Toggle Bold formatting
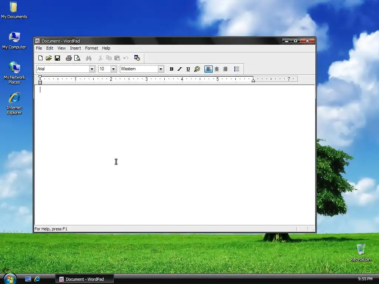379x284 pixels. pos(171,69)
